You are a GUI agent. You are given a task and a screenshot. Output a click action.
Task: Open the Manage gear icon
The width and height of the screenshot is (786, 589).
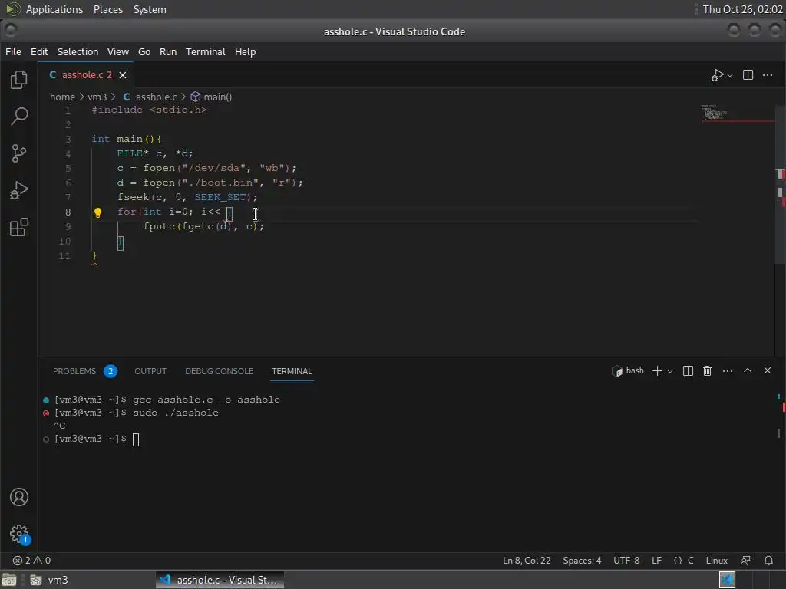pyautogui.click(x=19, y=534)
